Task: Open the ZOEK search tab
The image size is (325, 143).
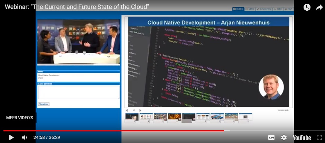Action: 278,9
